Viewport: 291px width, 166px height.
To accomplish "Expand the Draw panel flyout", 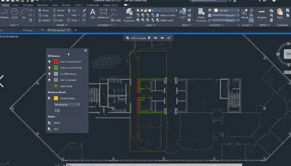I will 17,25.
